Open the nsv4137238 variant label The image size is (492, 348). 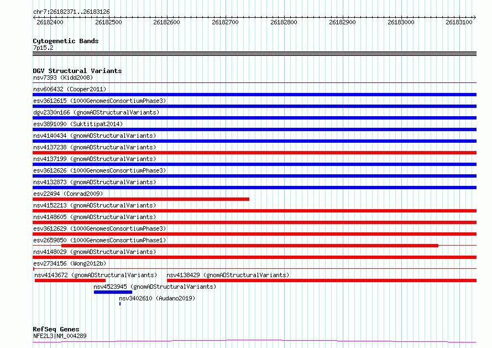tap(95, 147)
